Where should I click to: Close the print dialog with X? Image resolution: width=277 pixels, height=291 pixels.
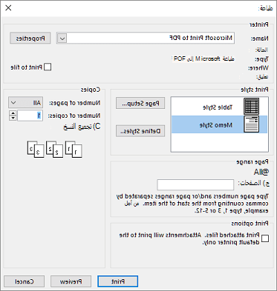(x=8, y=8)
